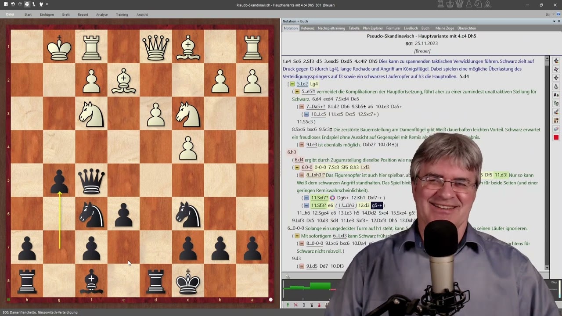
Task: Open the Ansicht ribbon tab
Action: coord(142,14)
